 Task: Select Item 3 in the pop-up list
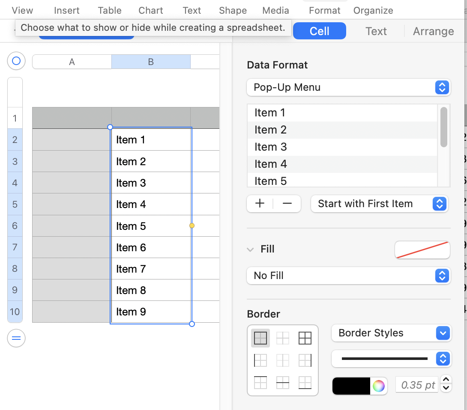tap(271, 147)
